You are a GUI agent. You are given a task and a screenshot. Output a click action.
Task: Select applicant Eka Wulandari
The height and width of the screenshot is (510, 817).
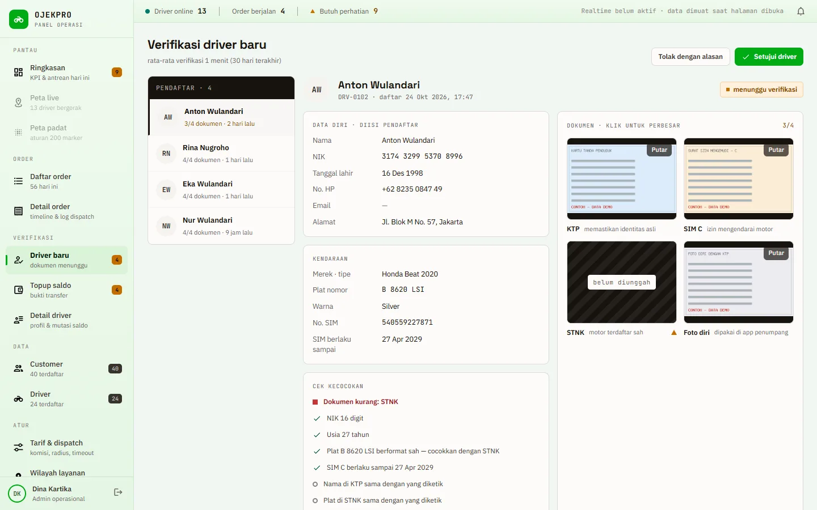coord(221,190)
